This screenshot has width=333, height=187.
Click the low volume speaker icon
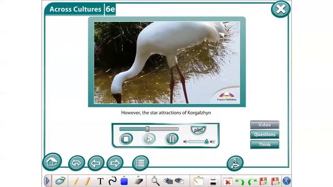pos(185,142)
